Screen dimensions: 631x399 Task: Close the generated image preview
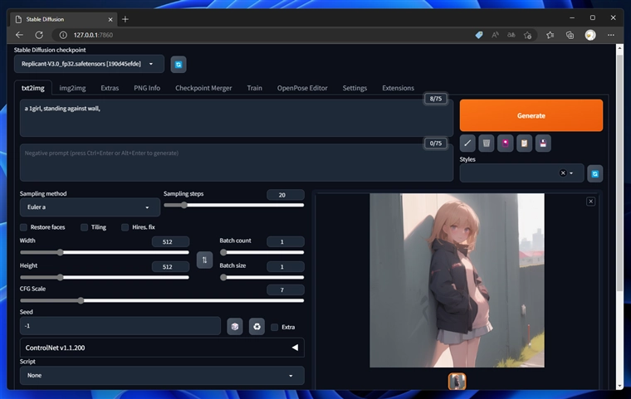tap(591, 202)
